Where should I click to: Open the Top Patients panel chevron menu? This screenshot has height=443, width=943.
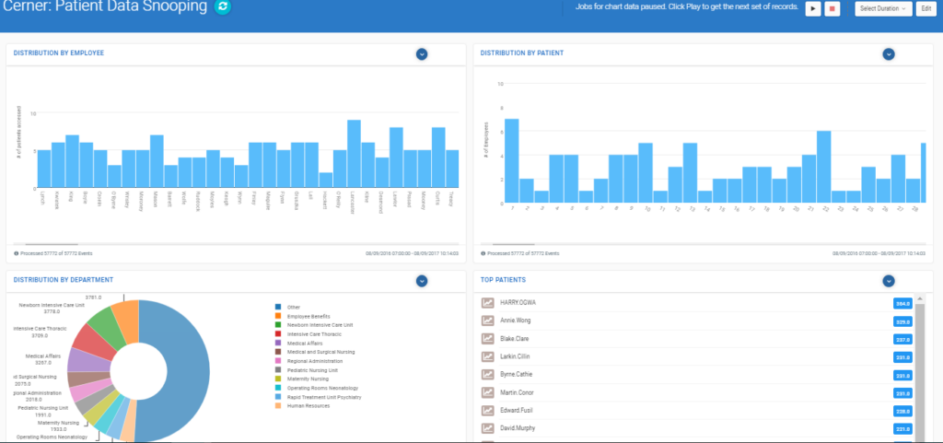[x=889, y=280]
